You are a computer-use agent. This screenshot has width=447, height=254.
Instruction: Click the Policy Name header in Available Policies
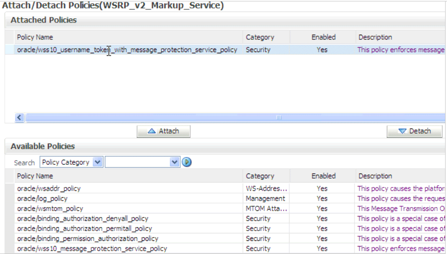[128, 176]
